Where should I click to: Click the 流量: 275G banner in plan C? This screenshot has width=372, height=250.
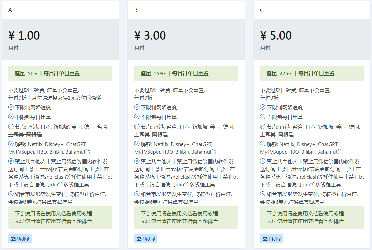[x=312, y=73]
